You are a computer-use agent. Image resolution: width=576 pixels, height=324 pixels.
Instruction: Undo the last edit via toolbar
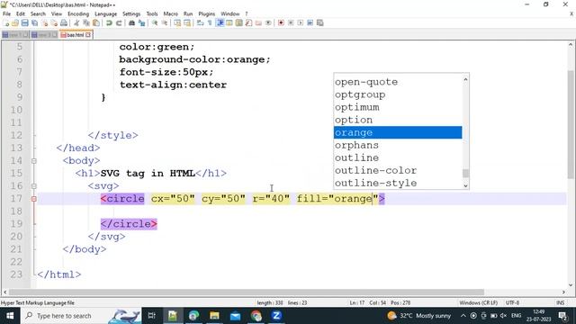[109, 22]
